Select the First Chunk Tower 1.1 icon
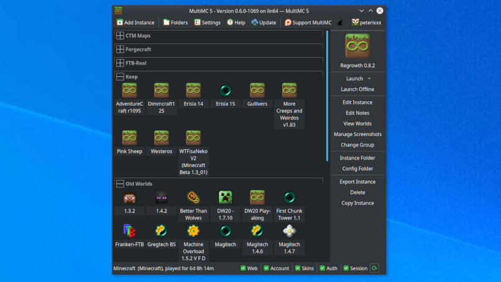501x282 pixels. pos(289,198)
